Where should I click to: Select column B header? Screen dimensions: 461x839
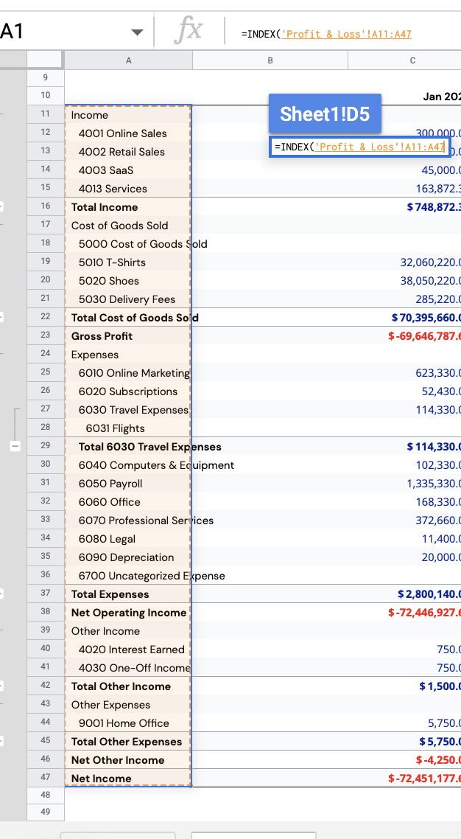[x=270, y=60]
